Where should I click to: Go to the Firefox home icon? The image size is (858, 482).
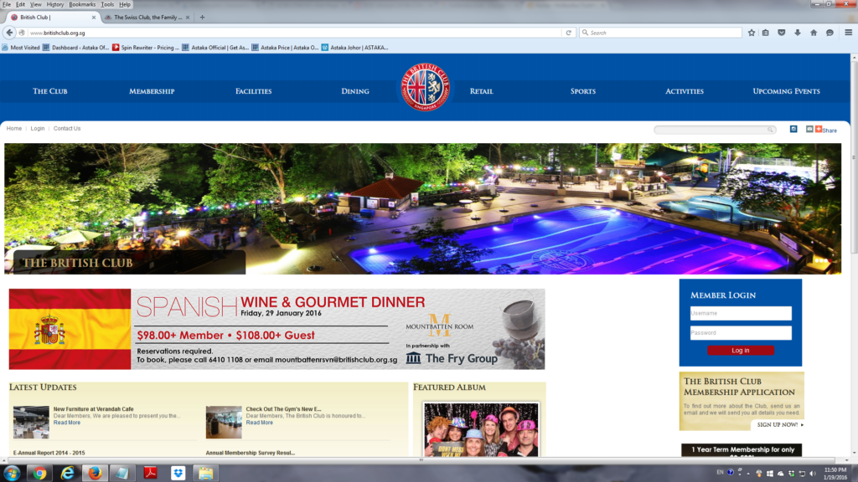pyautogui.click(x=814, y=33)
